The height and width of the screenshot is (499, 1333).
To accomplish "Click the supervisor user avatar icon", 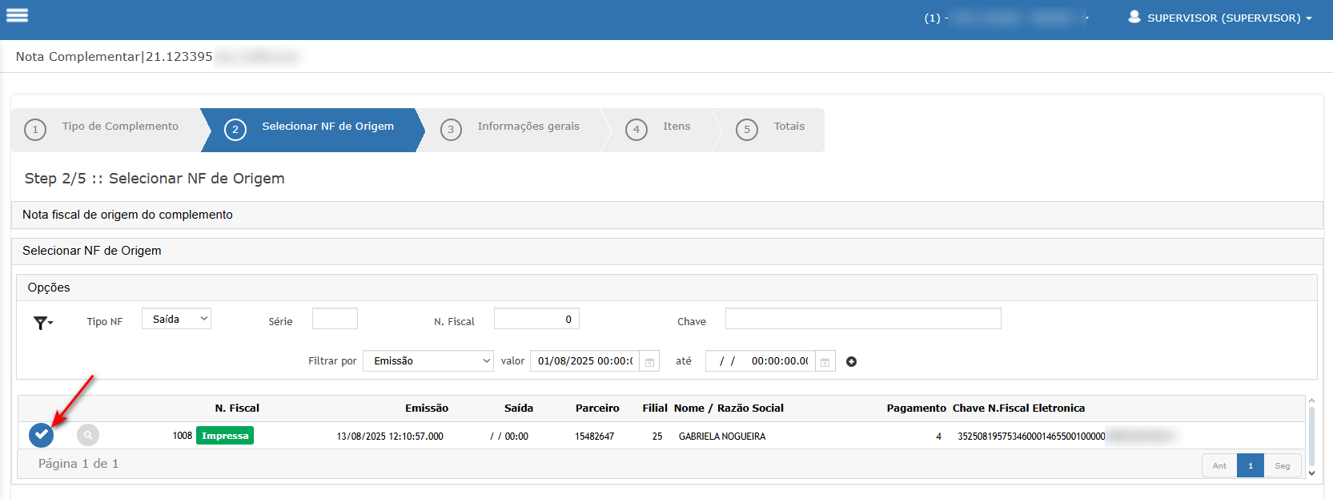I will coord(1134,17).
